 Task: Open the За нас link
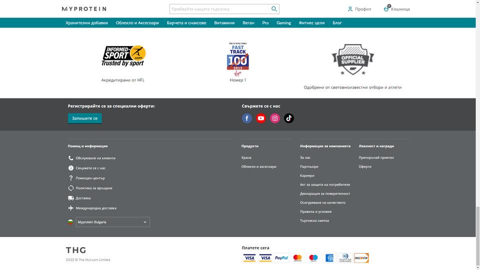click(305, 157)
